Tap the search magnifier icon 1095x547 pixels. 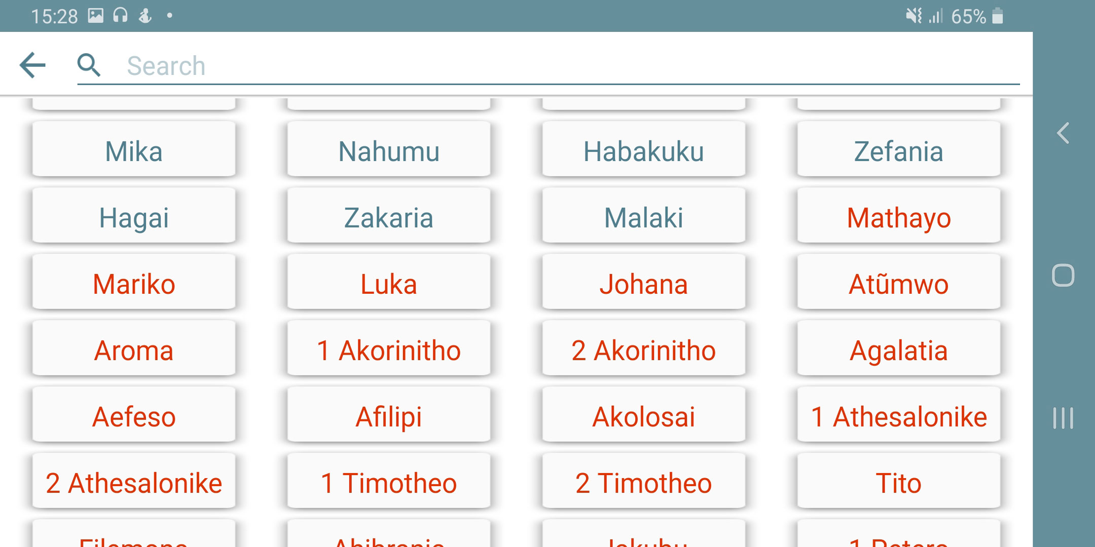pos(89,65)
